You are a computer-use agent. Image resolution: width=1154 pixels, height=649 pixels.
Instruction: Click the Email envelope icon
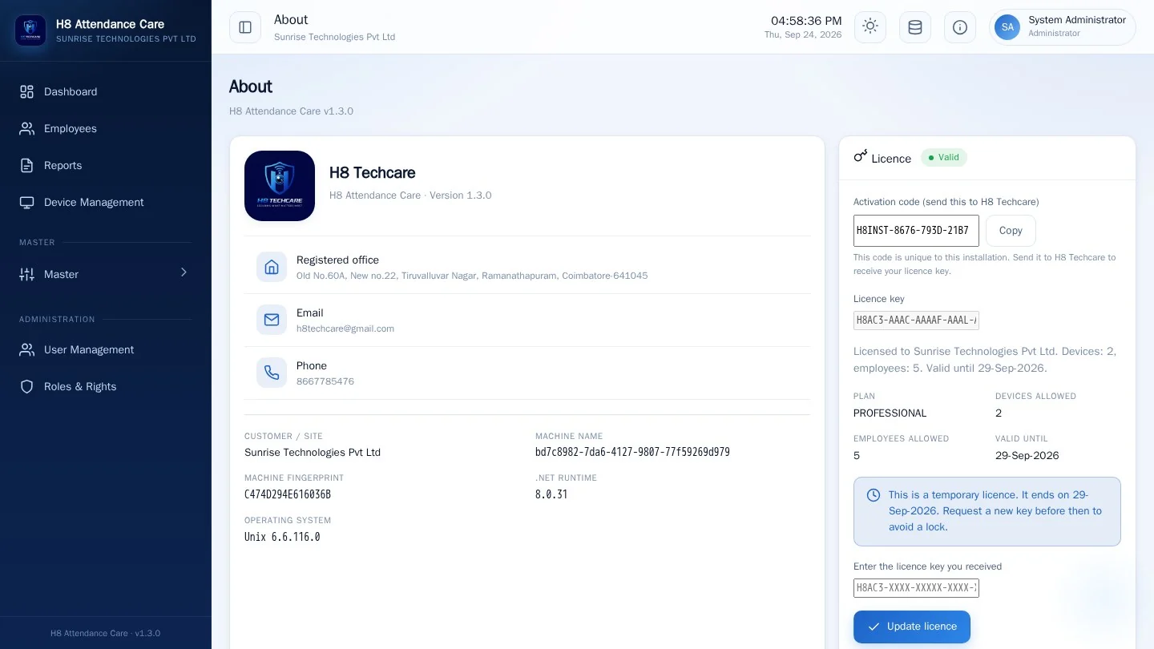(272, 320)
